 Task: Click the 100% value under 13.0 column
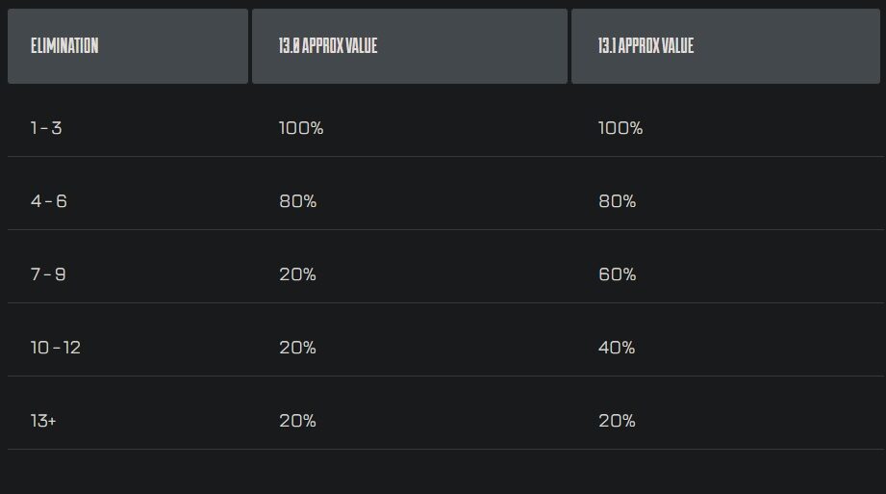(301, 128)
